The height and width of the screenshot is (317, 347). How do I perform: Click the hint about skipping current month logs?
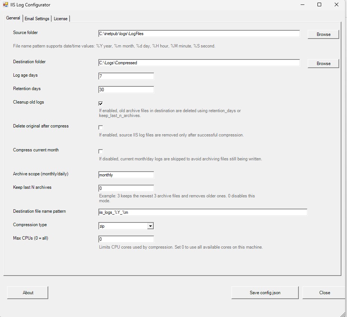tap(180, 159)
